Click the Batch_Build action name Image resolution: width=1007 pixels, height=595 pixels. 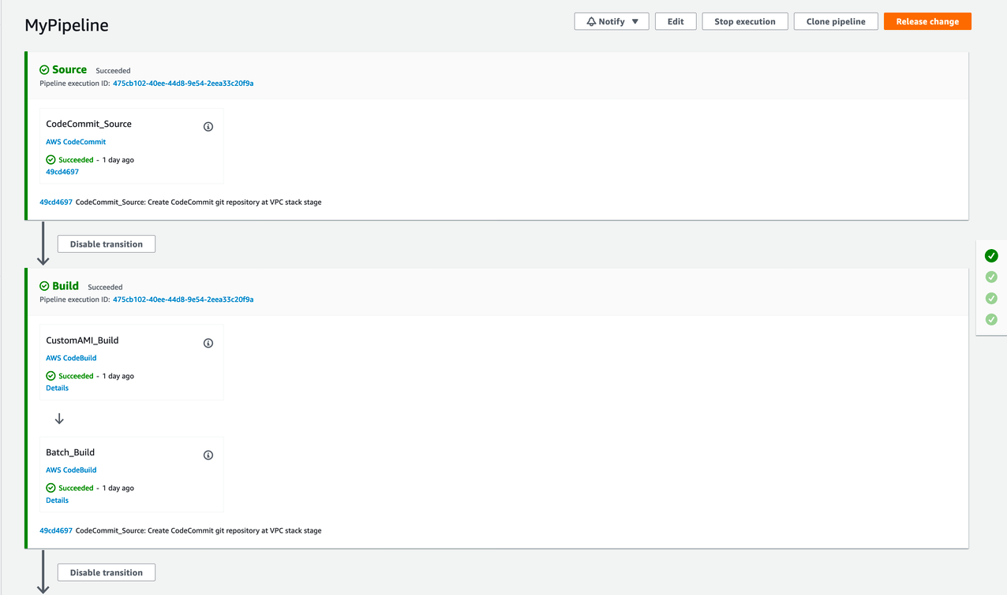tap(70, 452)
